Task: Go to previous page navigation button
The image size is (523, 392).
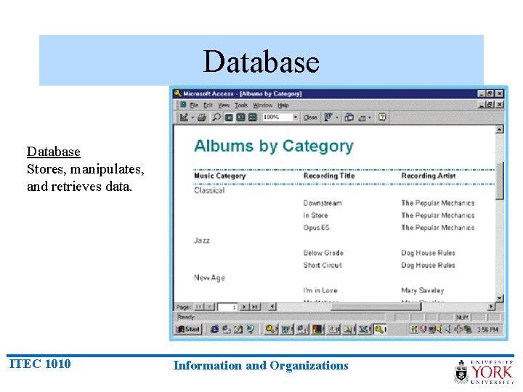Action: coord(209,306)
